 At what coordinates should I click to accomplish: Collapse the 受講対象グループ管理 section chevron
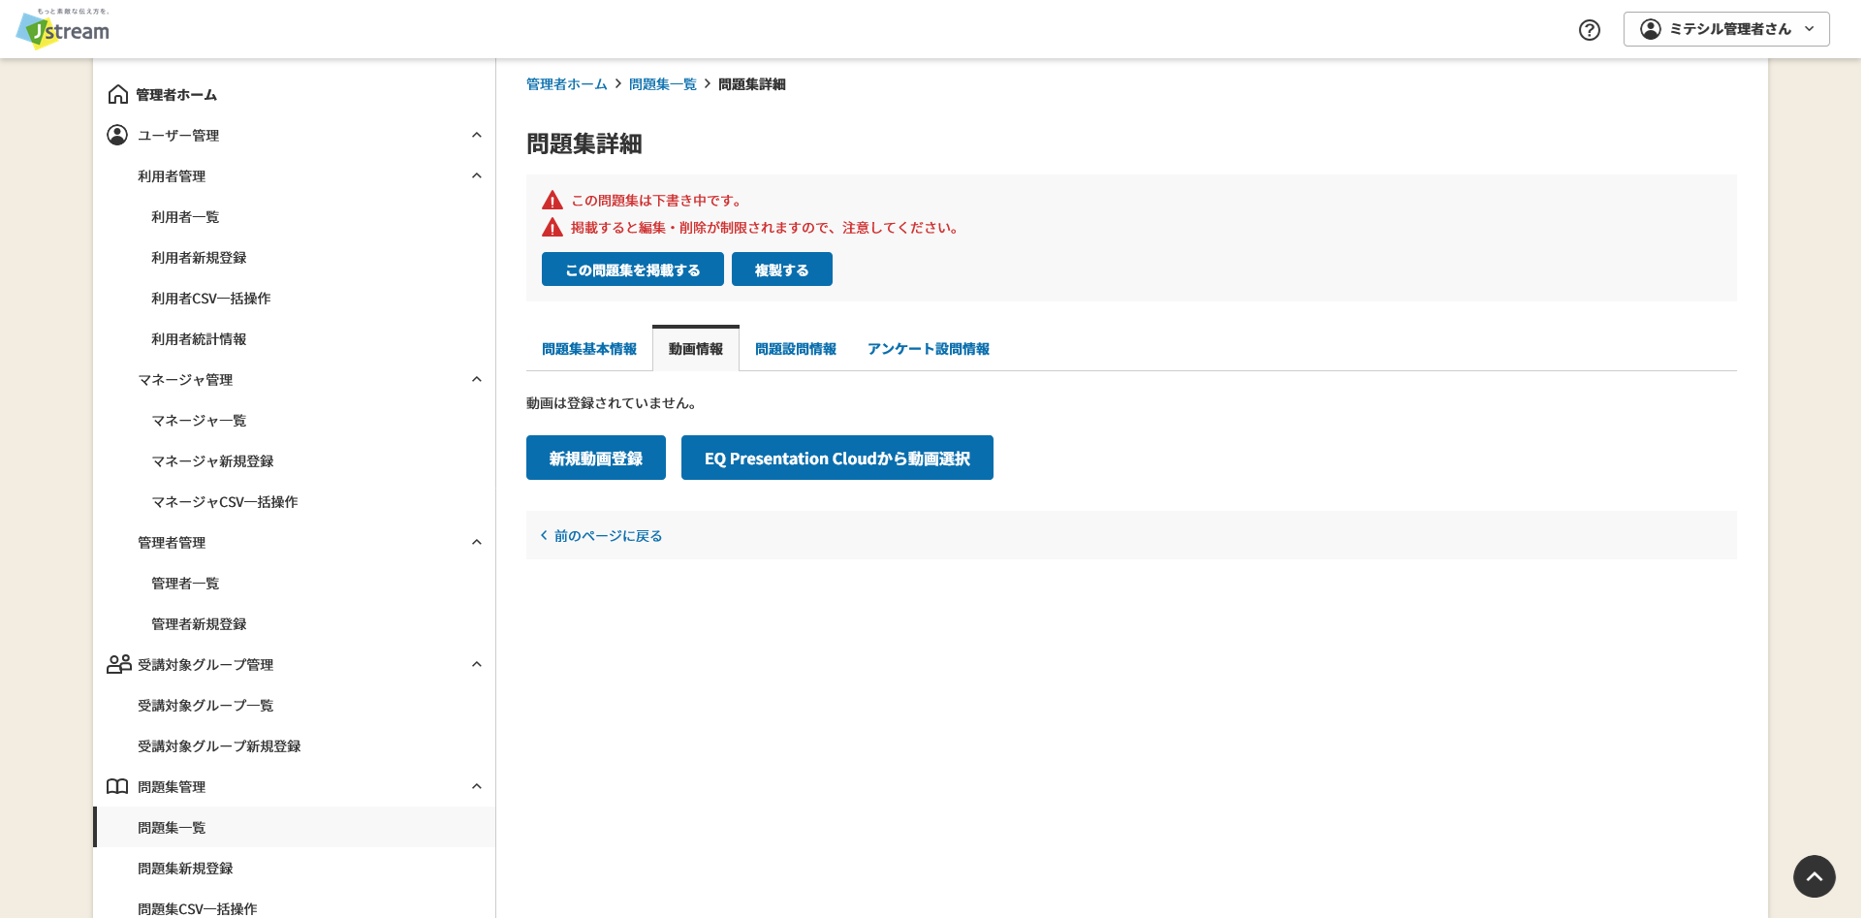(477, 664)
